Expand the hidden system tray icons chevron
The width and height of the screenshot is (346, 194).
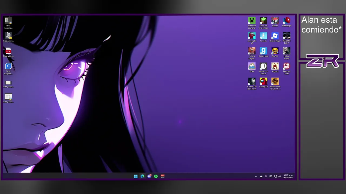(x=256, y=176)
